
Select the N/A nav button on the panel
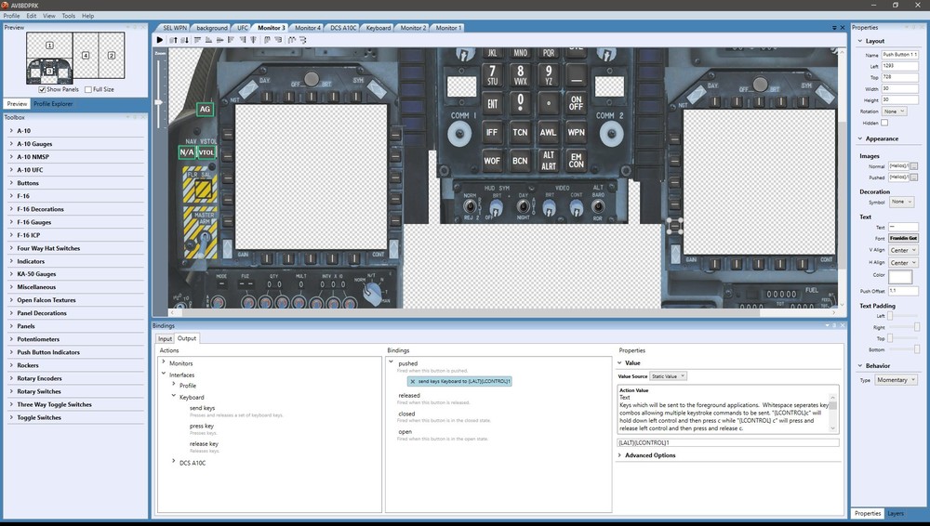tap(187, 152)
